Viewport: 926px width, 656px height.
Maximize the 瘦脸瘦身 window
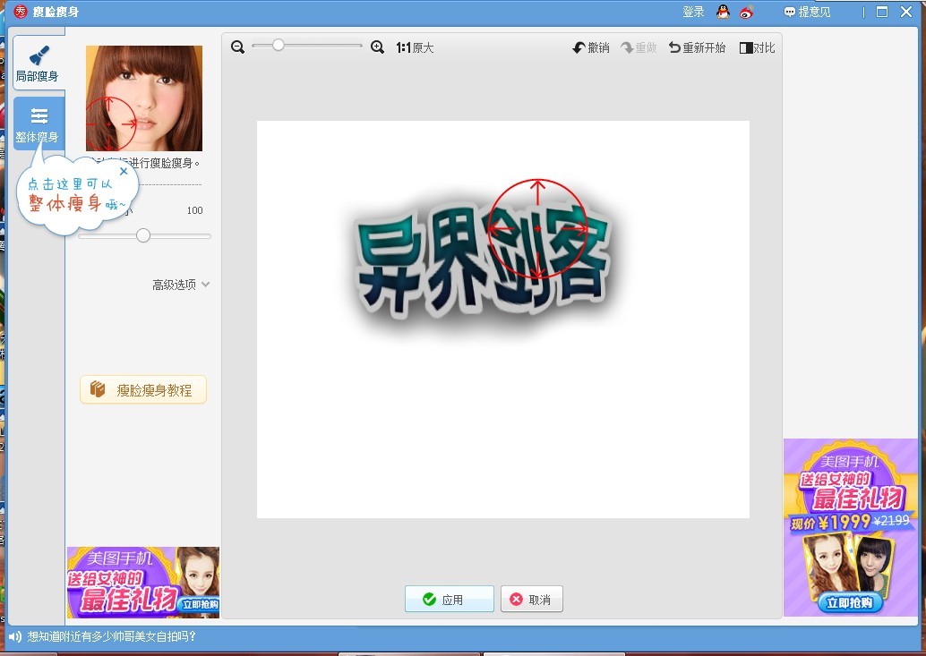[882, 12]
